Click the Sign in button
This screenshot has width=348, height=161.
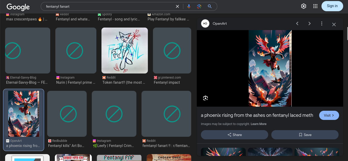click(x=332, y=6)
